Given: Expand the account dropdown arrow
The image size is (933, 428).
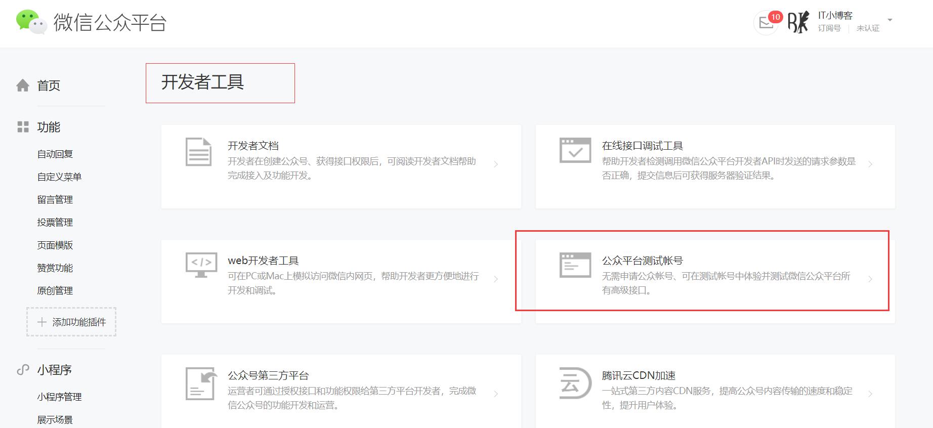Looking at the screenshot, I should [890, 20].
